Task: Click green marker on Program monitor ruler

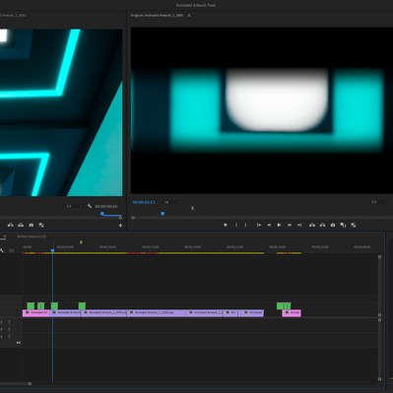Action: point(192,208)
